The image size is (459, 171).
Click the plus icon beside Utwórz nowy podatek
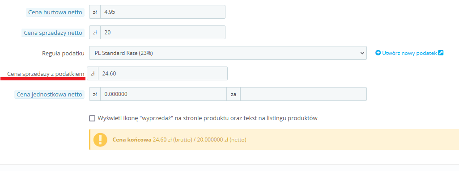click(378, 53)
